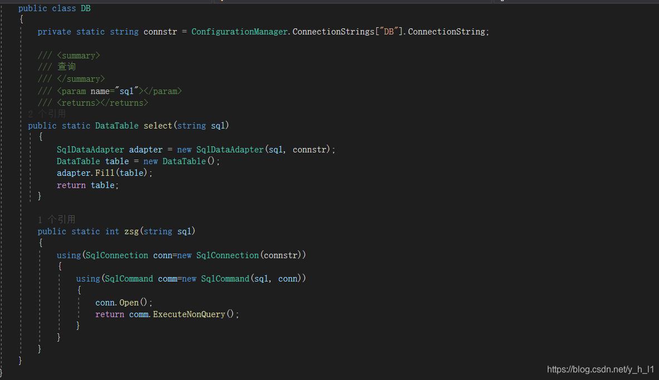The width and height of the screenshot is (659, 380).
Task: Click the opening <summary> doc comment tag
Action: click(78, 56)
